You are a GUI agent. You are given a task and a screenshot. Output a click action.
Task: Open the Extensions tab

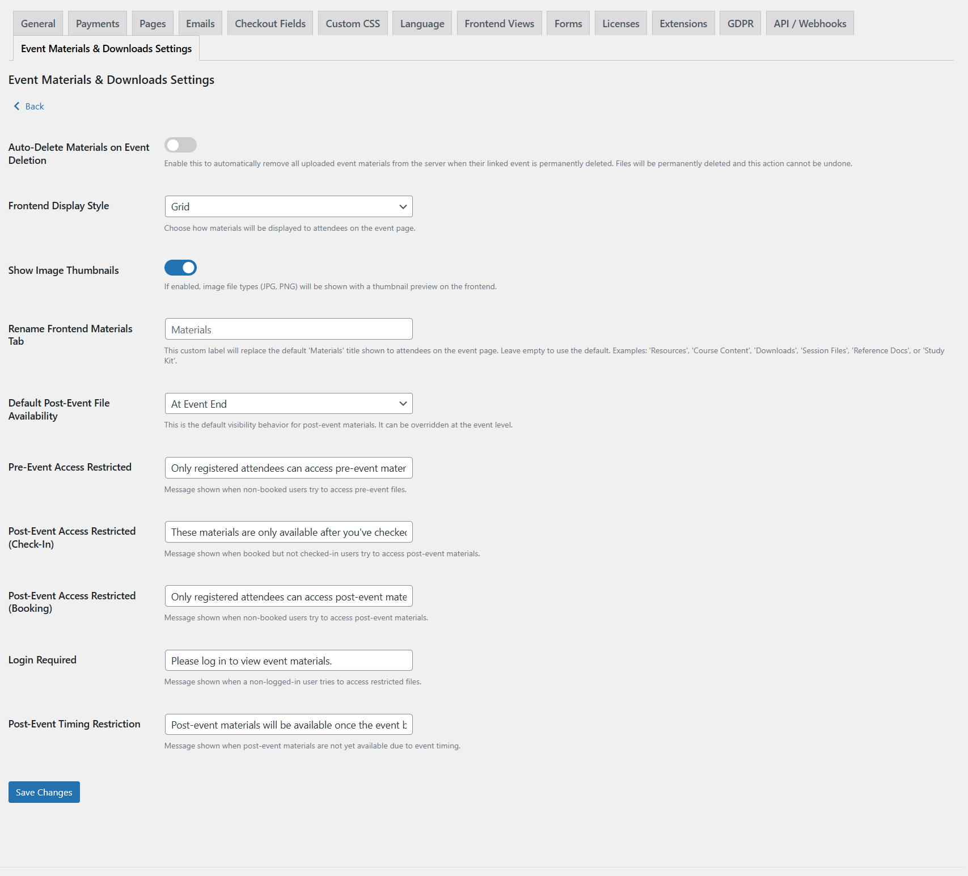683,24
